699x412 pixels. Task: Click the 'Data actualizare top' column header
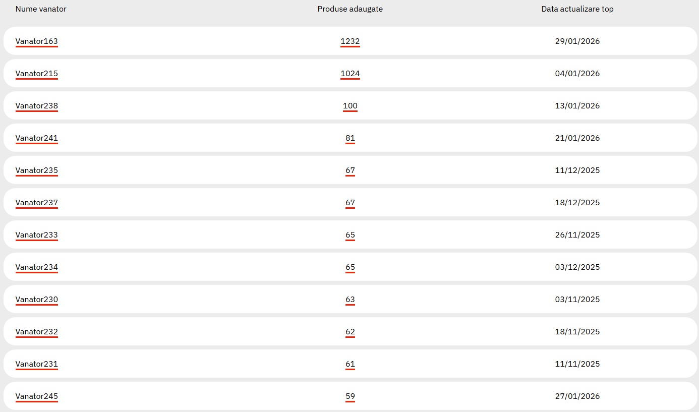[577, 9]
